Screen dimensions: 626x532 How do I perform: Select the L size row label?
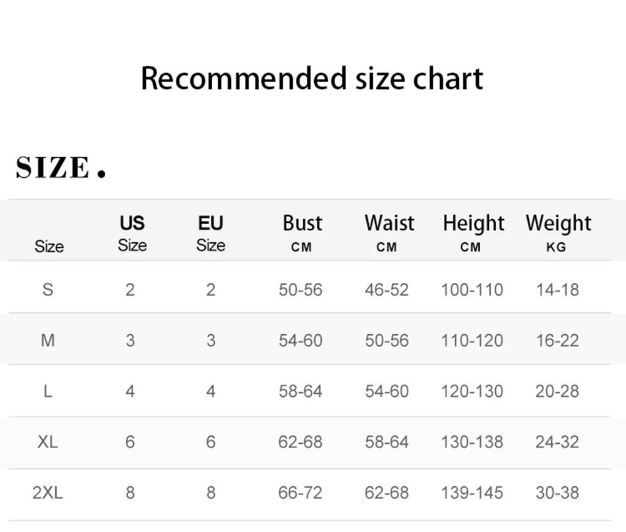click(x=48, y=391)
